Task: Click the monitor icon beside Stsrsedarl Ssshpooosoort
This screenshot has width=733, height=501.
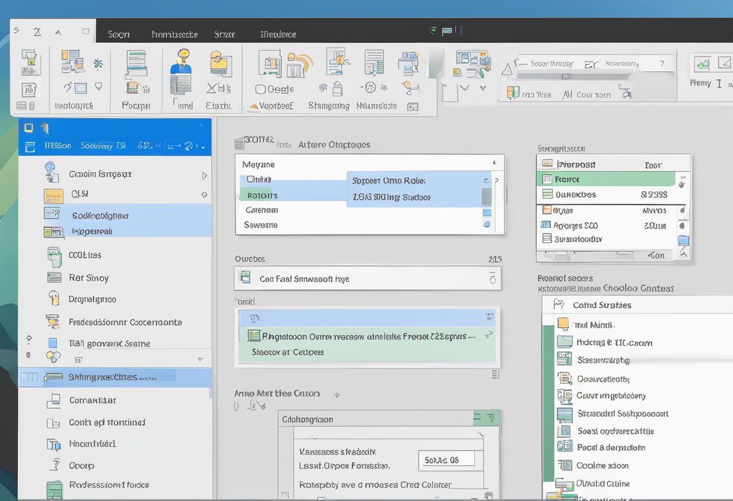Action: [564, 414]
